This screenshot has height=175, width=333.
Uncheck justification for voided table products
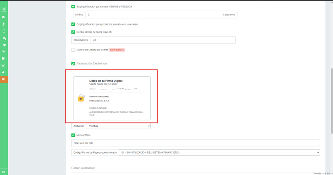pos(73,24)
